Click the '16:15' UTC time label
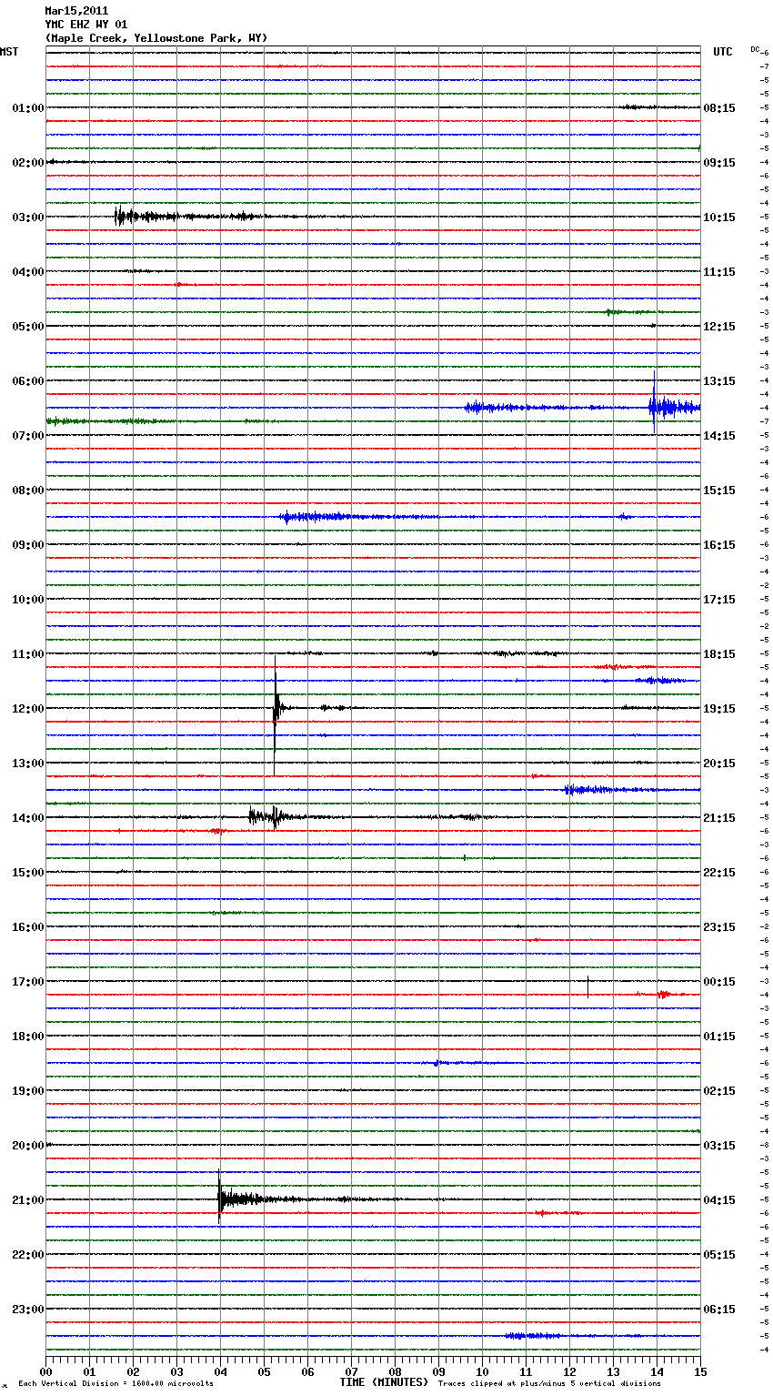This screenshot has height=1396, width=773. [719, 545]
